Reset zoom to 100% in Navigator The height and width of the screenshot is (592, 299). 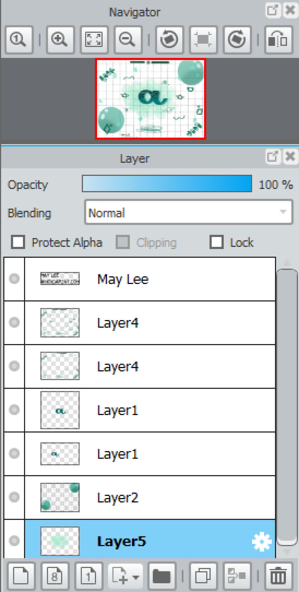coord(19,39)
